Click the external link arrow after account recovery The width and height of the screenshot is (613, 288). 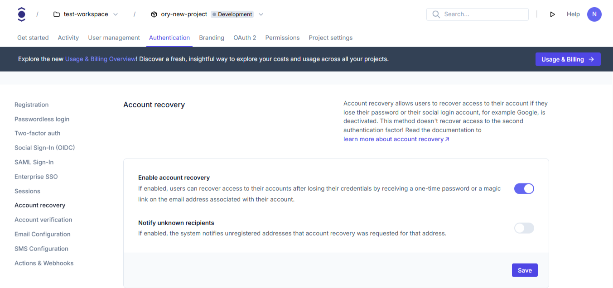[x=447, y=139]
